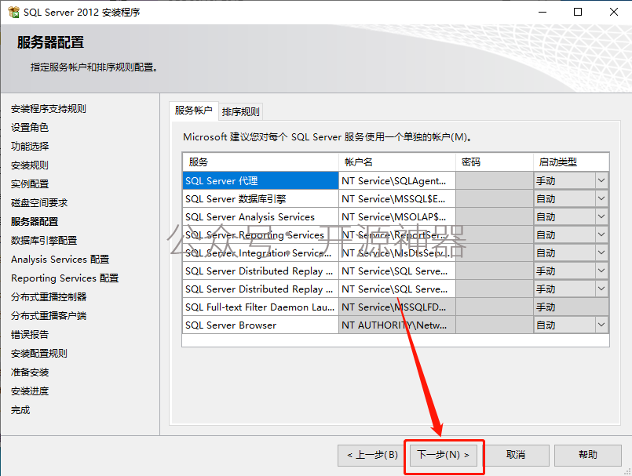Image resolution: width=632 pixels, height=476 pixels.
Task: Open startup type dropdown for Analysis Services
Action: pos(601,217)
